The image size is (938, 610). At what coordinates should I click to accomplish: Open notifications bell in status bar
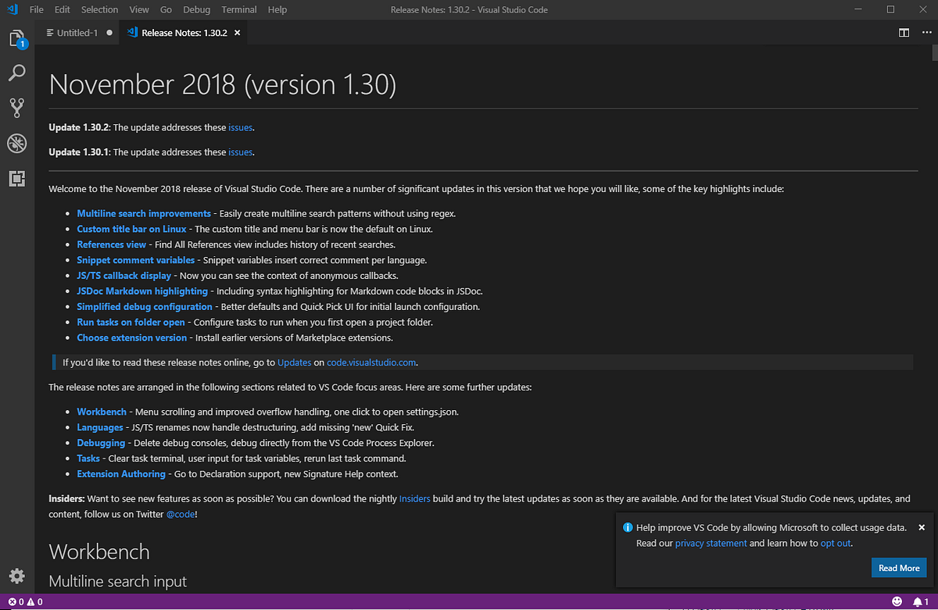[x=920, y=602]
